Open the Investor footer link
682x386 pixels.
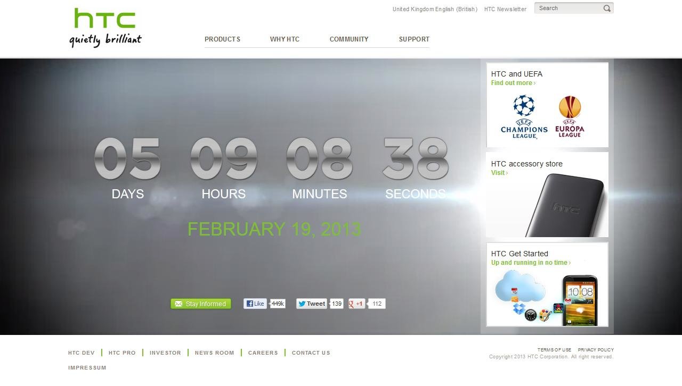[x=165, y=353]
